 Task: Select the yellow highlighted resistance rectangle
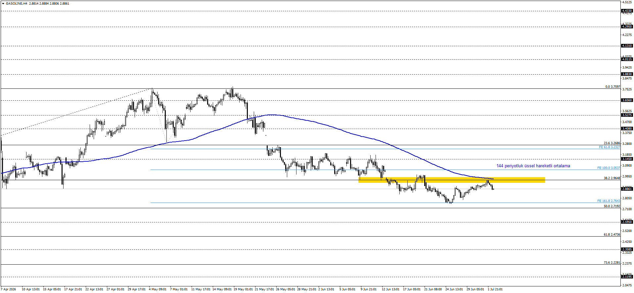[452, 180]
